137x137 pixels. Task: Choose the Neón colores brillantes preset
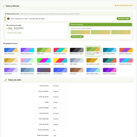pos(44,62)
